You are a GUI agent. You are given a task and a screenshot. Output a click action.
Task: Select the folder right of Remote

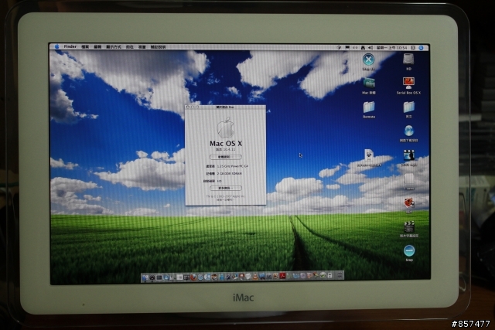click(x=408, y=107)
